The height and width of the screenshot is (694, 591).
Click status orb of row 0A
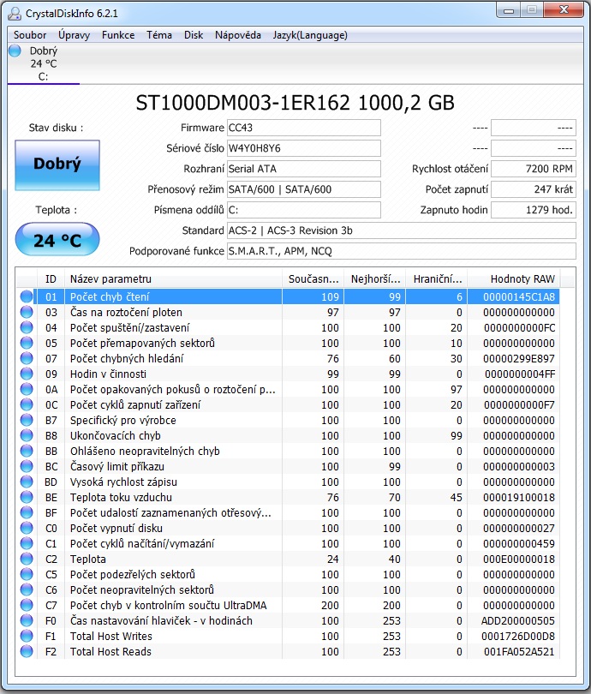tap(27, 390)
